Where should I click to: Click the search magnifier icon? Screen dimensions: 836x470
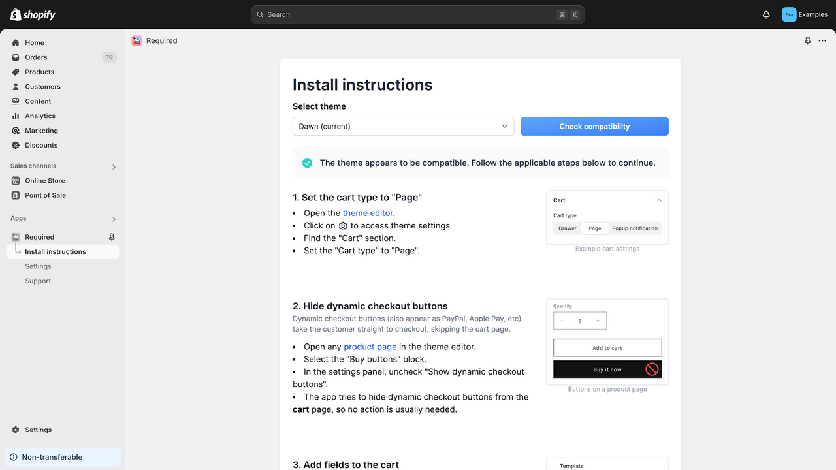pyautogui.click(x=261, y=14)
